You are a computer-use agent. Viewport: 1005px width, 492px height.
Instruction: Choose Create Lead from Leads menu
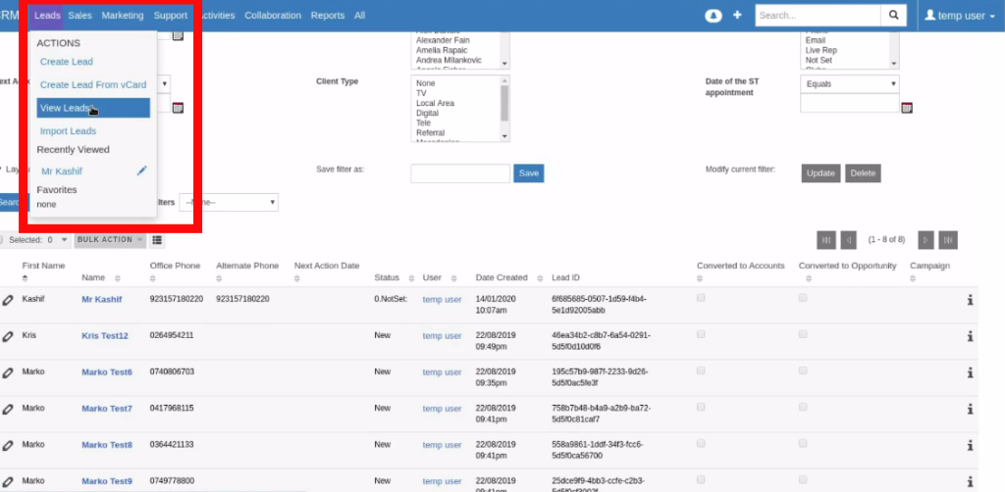[x=67, y=62]
